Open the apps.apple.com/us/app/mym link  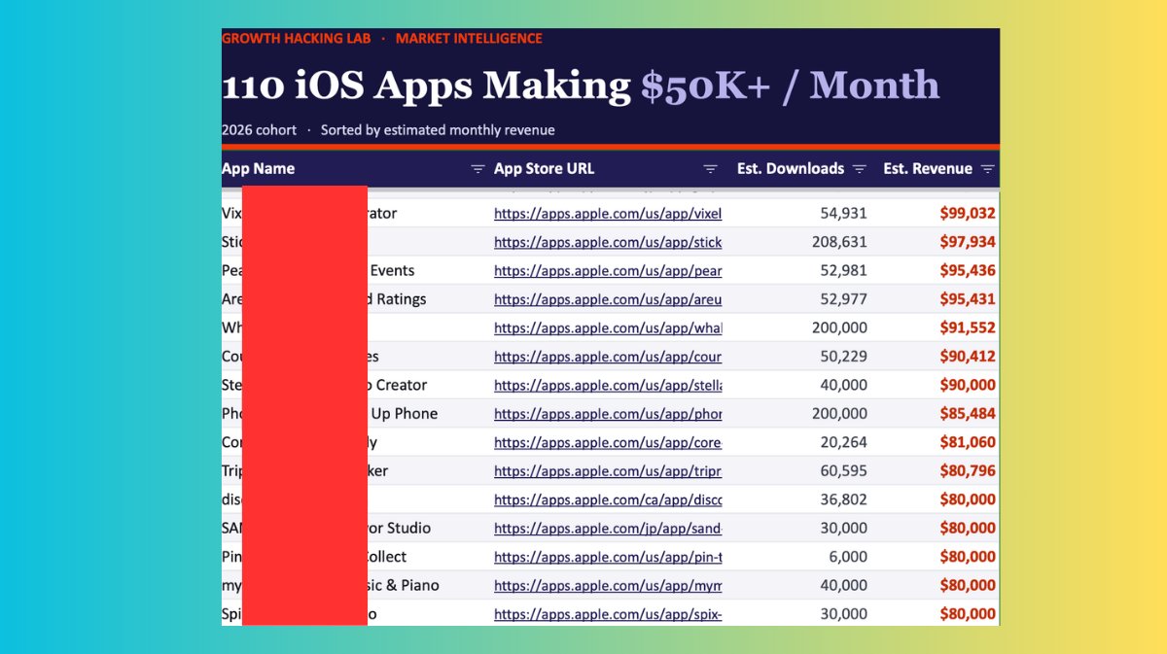pyautogui.click(x=608, y=586)
